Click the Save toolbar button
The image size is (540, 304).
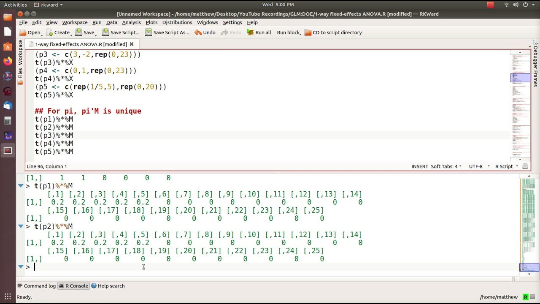(x=86, y=33)
